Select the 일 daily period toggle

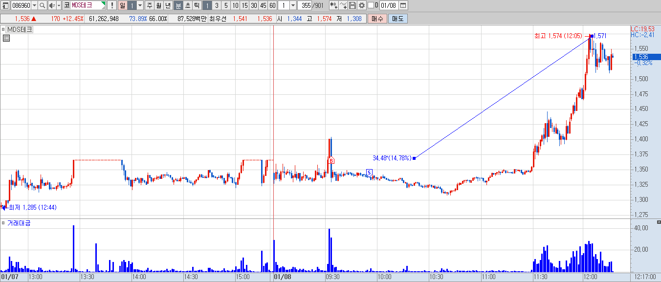pyautogui.click(x=122, y=5)
